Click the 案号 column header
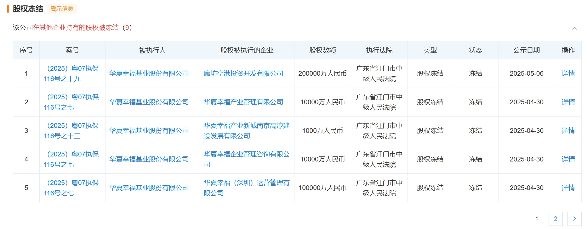The image size is (587, 229). [72, 50]
